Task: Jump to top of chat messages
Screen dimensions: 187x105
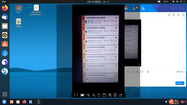Action: point(184,19)
